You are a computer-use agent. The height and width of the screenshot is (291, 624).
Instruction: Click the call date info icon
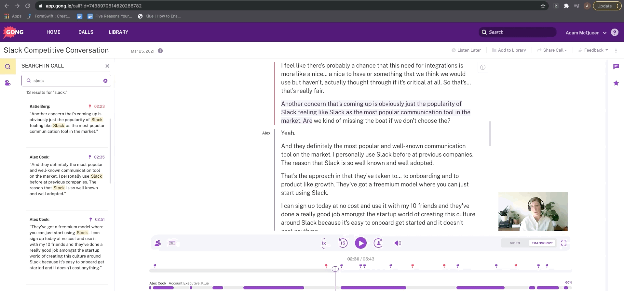[x=160, y=51]
